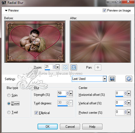Open the Horizontal offset dropdown arrow
Image resolution: width=135 pixels, height=133 pixels.
point(129,94)
